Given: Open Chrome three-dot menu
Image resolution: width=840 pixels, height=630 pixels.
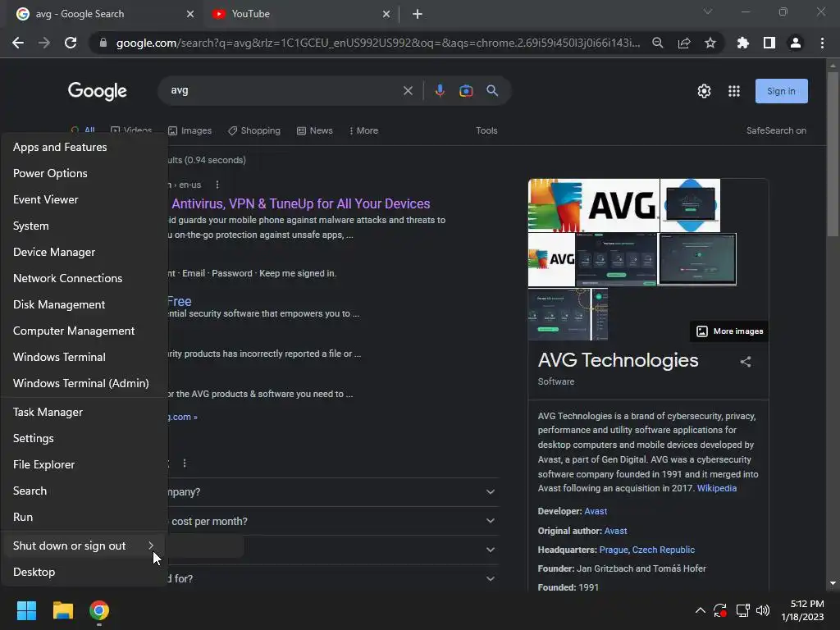Looking at the screenshot, I should pos(822,43).
